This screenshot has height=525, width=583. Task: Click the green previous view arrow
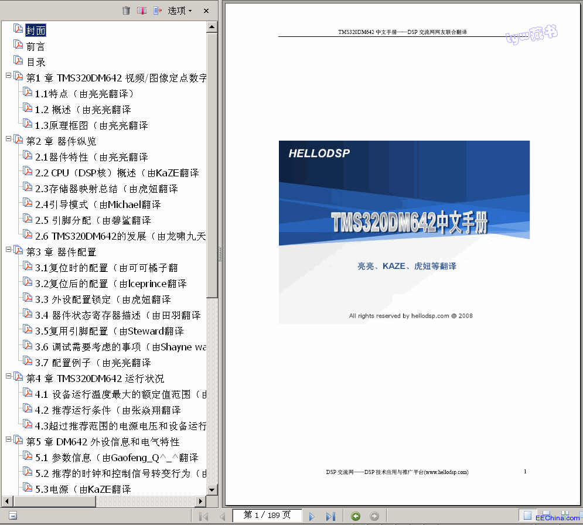(x=356, y=516)
